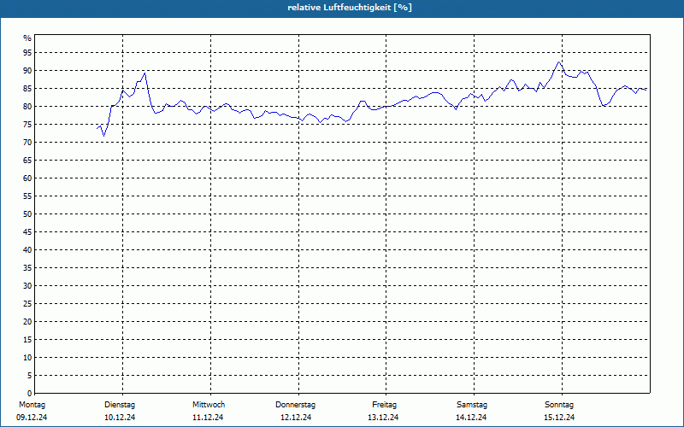Click the lowest humidity dip on Montag
Viewport: 684px width, 427px height.
[x=103, y=136]
